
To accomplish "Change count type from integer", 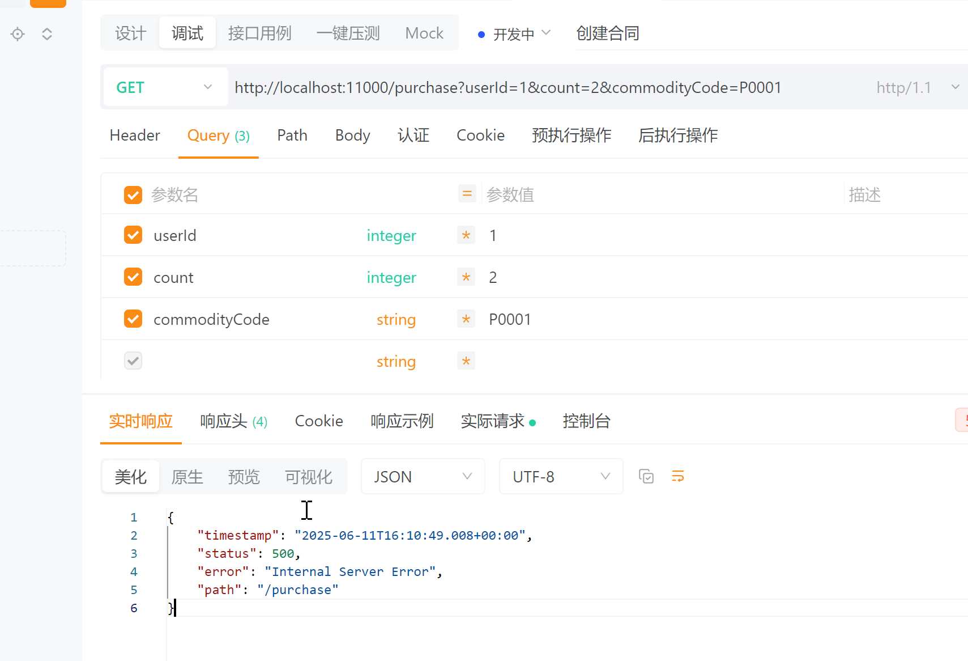I will point(391,277).
